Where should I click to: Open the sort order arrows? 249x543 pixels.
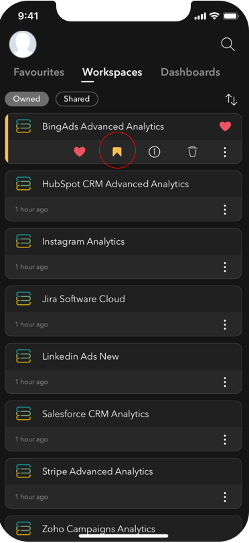coord(232,100)
